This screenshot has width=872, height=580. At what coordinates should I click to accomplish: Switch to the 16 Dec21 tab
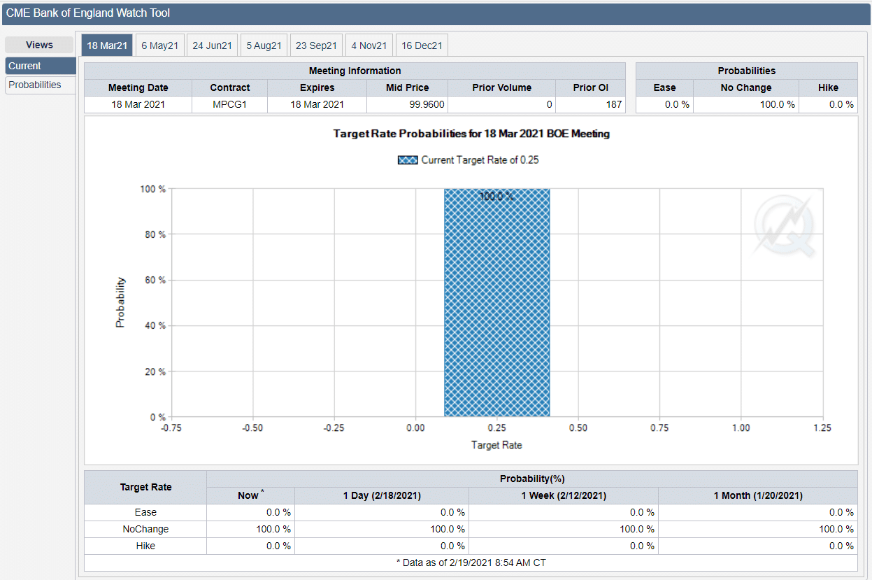tap(422, 45)
